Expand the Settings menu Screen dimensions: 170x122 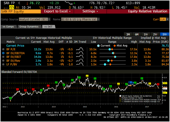tap(90, 11)
